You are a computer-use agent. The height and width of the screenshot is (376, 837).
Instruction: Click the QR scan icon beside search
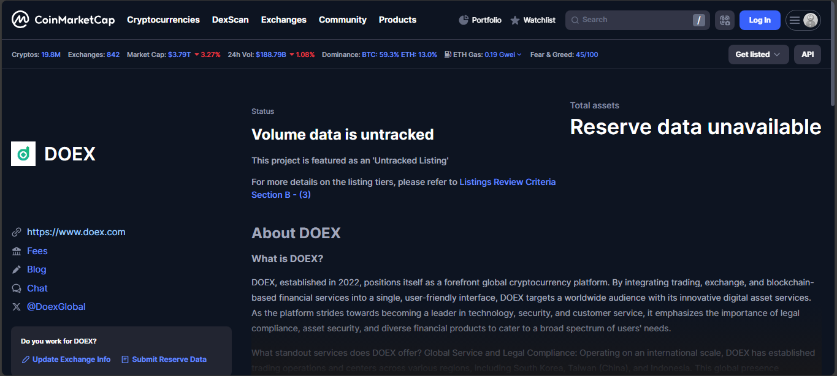(x=724, y=20)
